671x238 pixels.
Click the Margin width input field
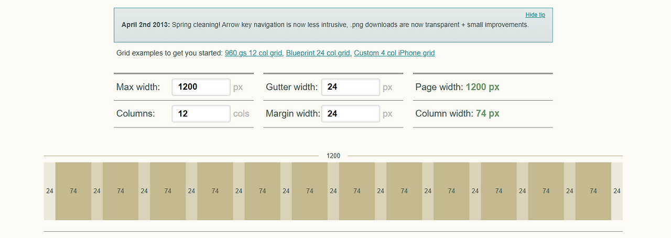pos(350,114)
